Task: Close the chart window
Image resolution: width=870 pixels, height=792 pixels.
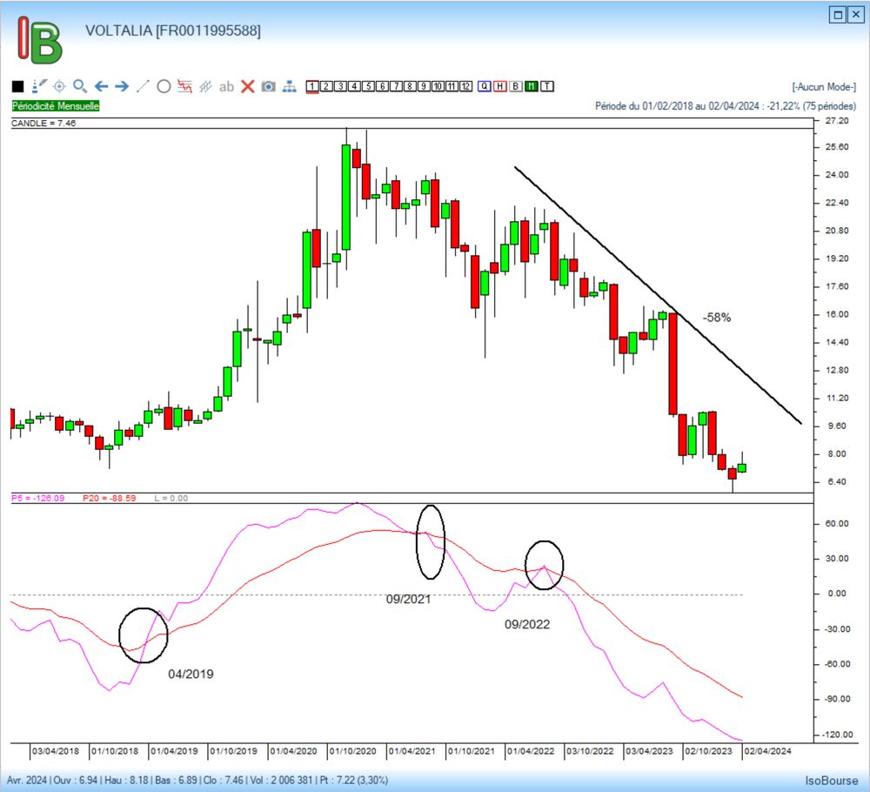Action: tap(855, 15)
